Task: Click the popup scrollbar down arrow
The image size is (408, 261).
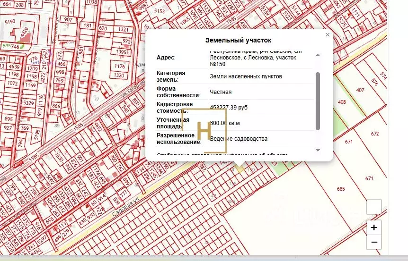Action: click(318, 150)
